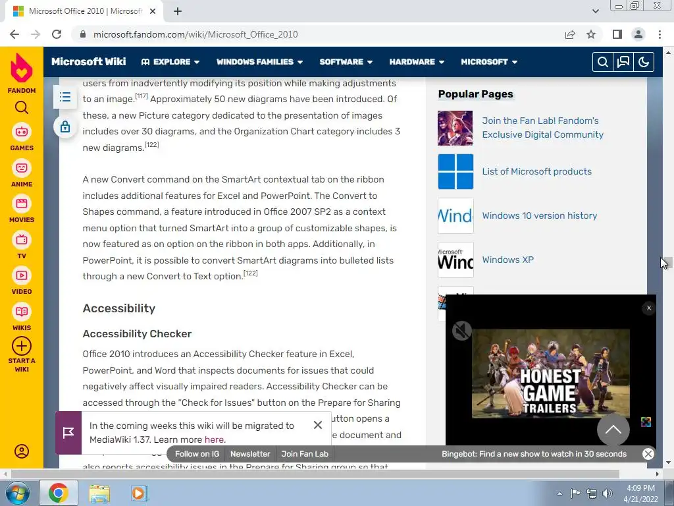This screenshot has height=506, width=674.
Task: Dismiss the MediaWiki migration notice
Action: point(318,425)
